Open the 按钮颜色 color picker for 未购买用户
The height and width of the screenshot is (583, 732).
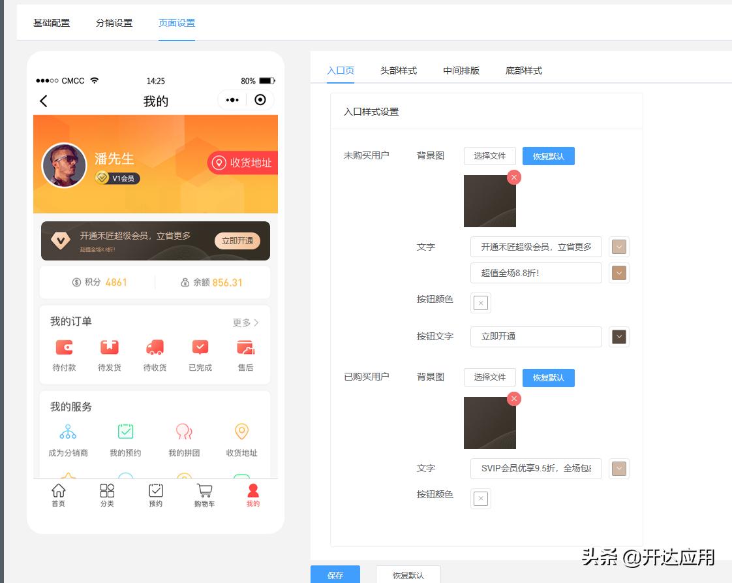[481, 303]
